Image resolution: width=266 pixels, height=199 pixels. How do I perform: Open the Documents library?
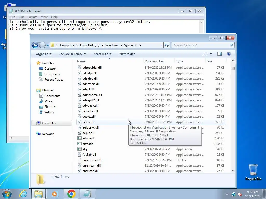[52, 96]
